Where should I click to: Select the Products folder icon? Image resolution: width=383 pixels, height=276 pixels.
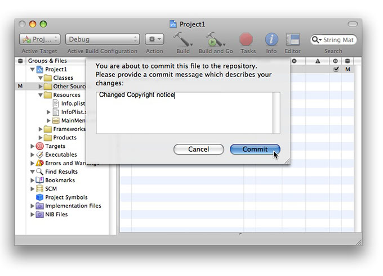tap(48, 138)
